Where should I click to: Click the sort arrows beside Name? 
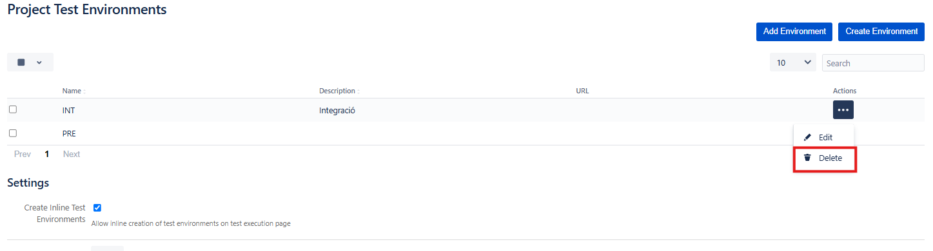pyautogui.click(x=84, y=91)
